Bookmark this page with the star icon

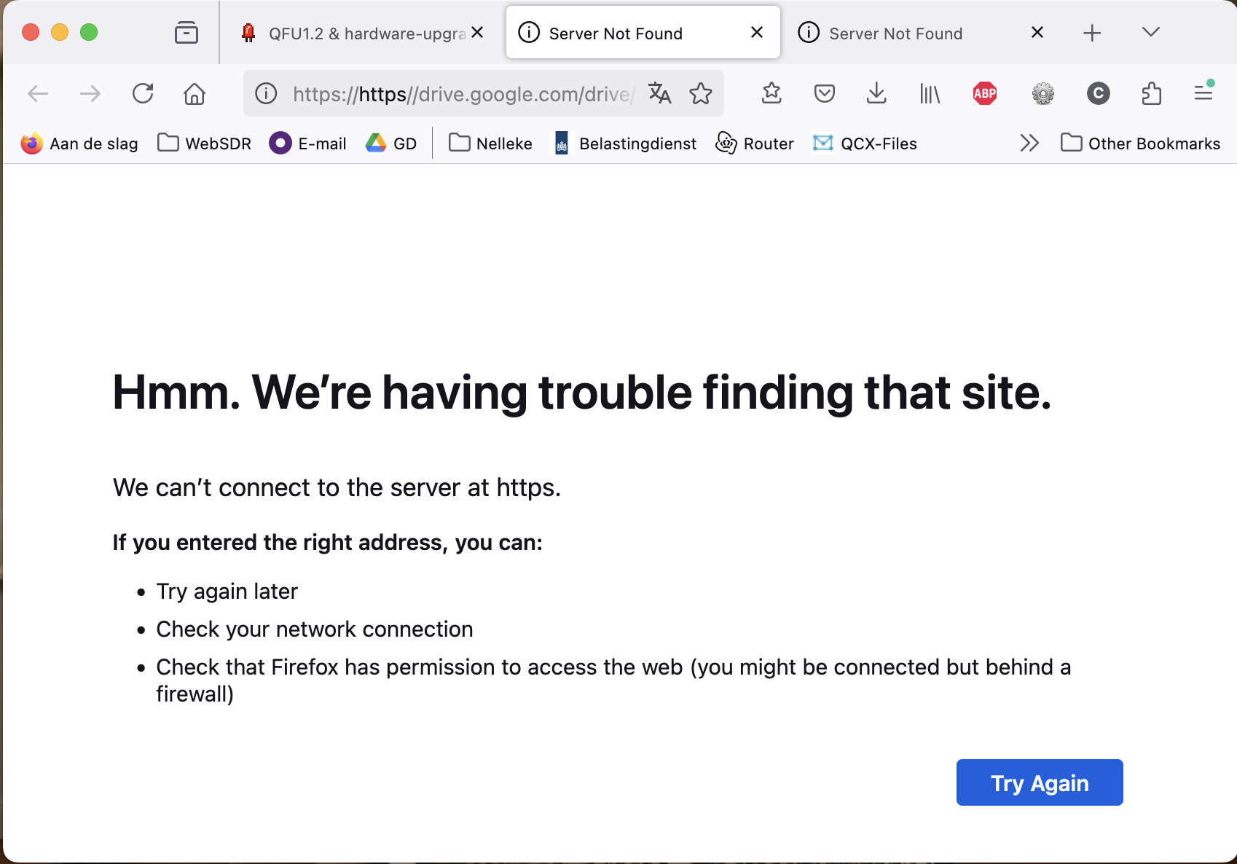point(701,93)
